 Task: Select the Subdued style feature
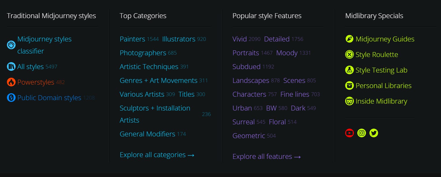click(246, 67)
